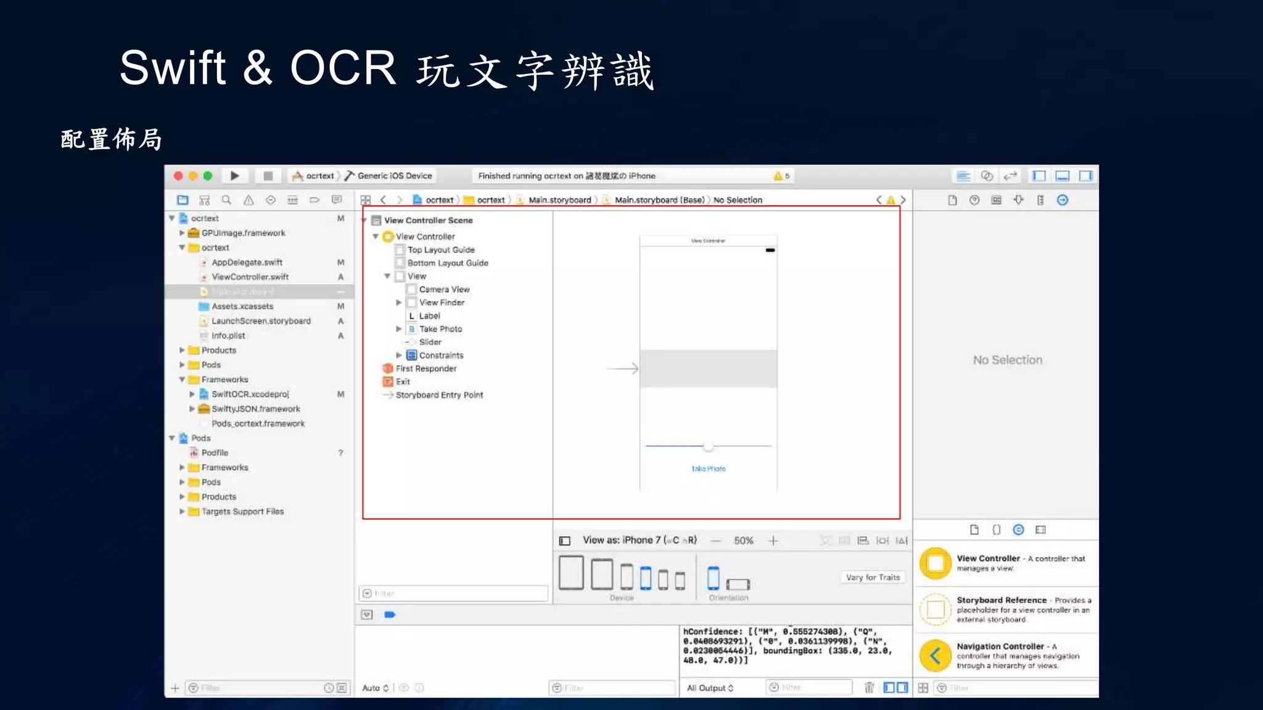Collapse the ocrtext project root
This screenshot has width=1263, height=710.
pos(172,218)
